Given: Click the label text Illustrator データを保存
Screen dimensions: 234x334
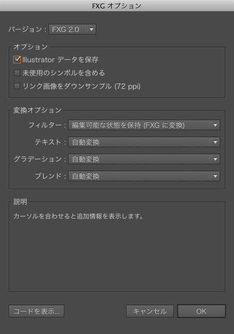Looking at the screenshot, I should [x=60, y=60].
